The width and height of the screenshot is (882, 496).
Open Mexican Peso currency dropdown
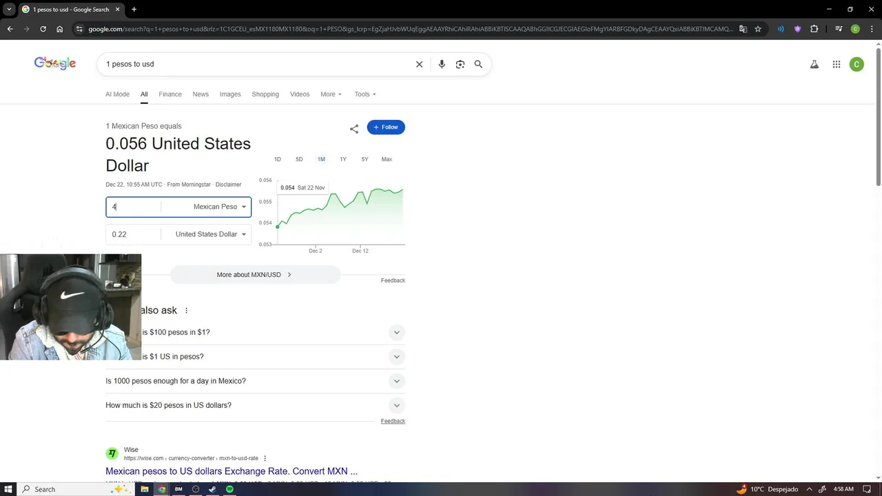pyautogui.click(x=220, y=207)
